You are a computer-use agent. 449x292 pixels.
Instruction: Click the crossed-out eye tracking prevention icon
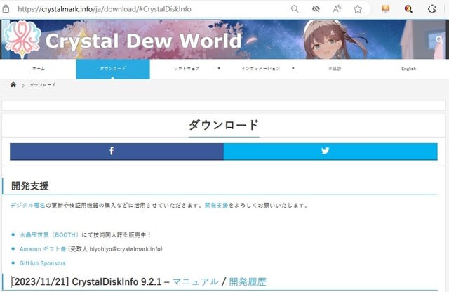[316, 9]
